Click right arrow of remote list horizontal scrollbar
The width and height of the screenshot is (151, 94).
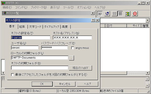(148, 73)
